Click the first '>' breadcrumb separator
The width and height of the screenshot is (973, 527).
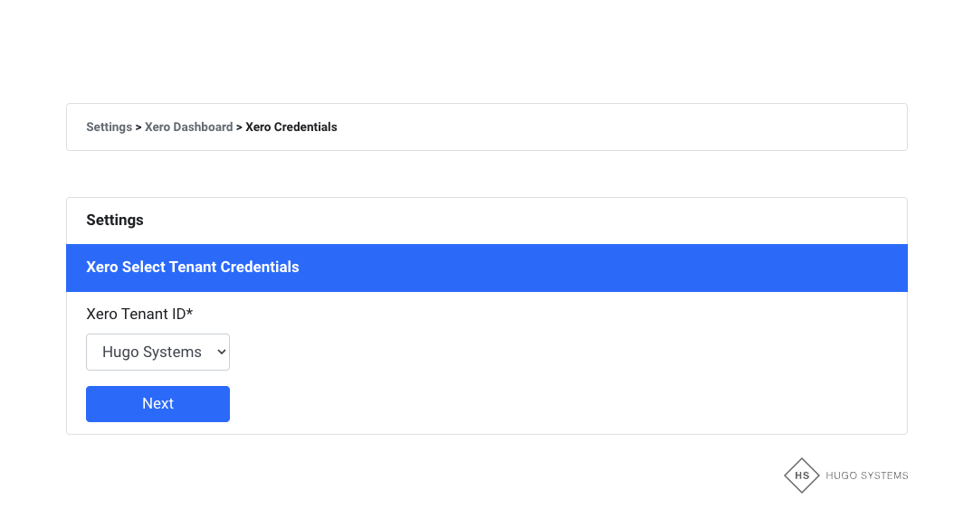pyautogui.click(x=138, y=127)
